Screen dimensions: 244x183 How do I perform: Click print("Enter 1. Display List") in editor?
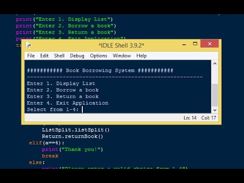click(x=64, y=19)
